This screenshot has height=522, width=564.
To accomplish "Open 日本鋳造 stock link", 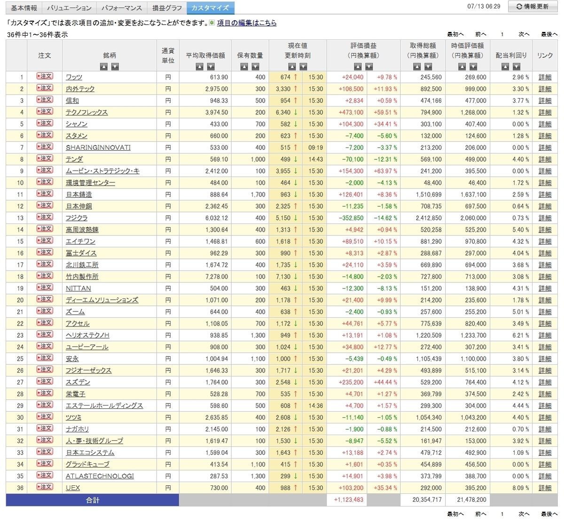I will [79, 195].
